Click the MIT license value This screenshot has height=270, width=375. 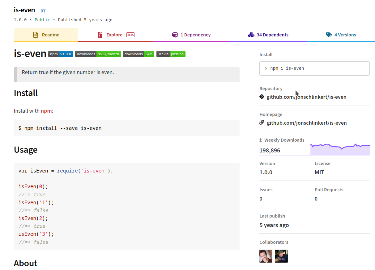(319, 172)
